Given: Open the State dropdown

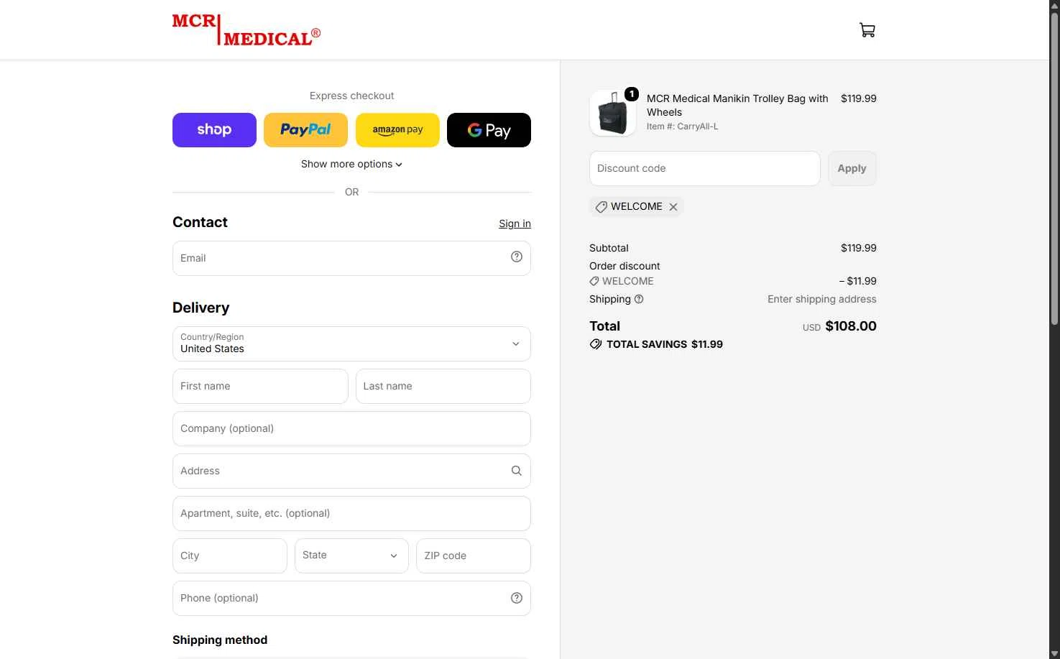Looking at the screenshot, I should tap(351, 556).
